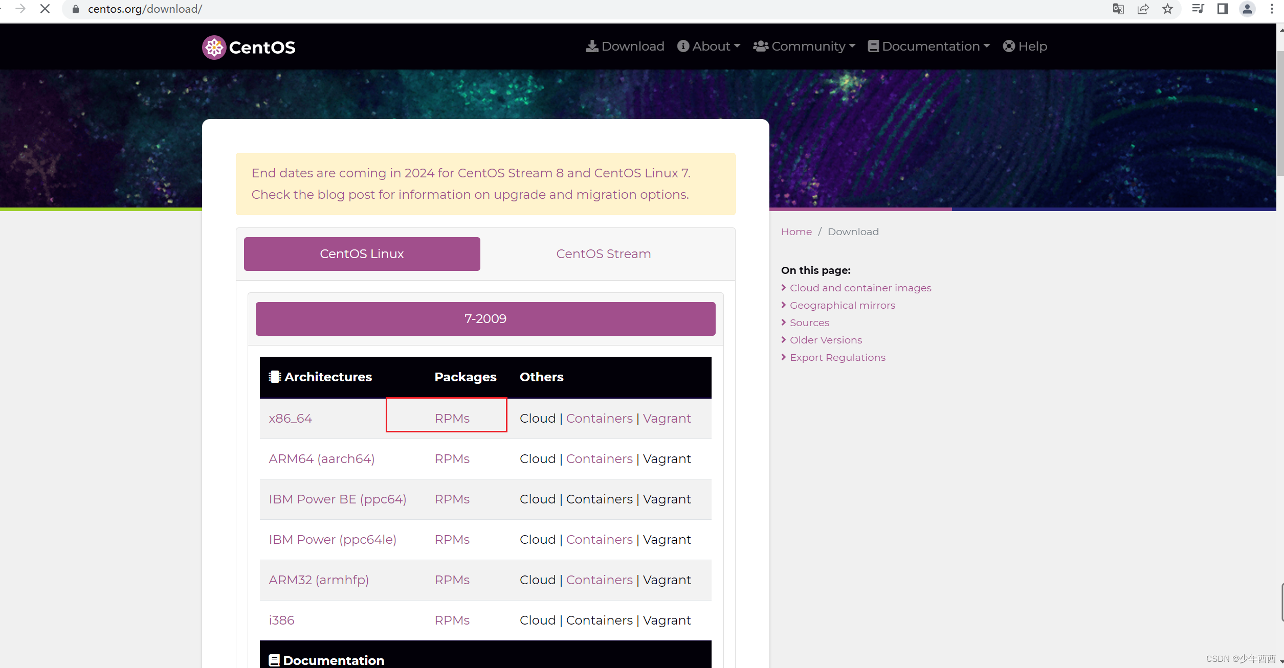Open the user profile avatar icon
1284x668 pixels.
tap(1247, 9)
